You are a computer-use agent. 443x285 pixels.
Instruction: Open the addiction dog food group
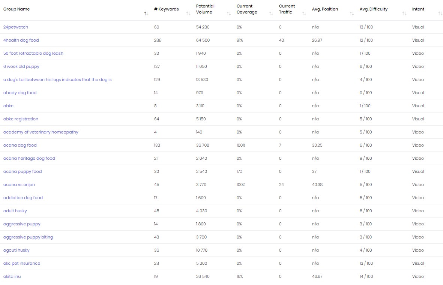(23, 198)
